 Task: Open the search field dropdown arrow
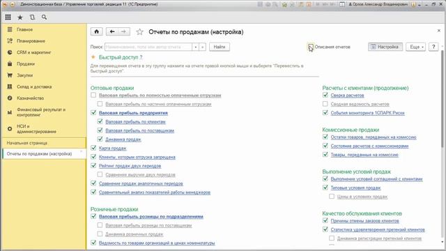[x=195, y=47]
